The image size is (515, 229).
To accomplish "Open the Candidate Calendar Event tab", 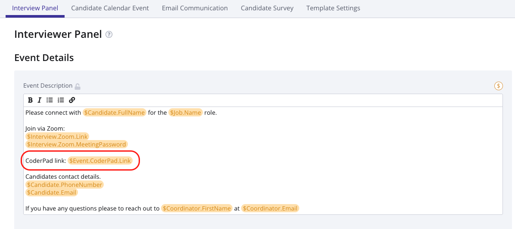I will pyautogui.click(x=110, y=8).
